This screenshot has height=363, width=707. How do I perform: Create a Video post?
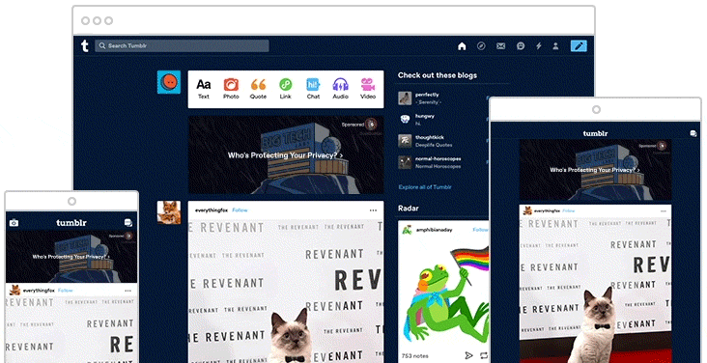368,89
